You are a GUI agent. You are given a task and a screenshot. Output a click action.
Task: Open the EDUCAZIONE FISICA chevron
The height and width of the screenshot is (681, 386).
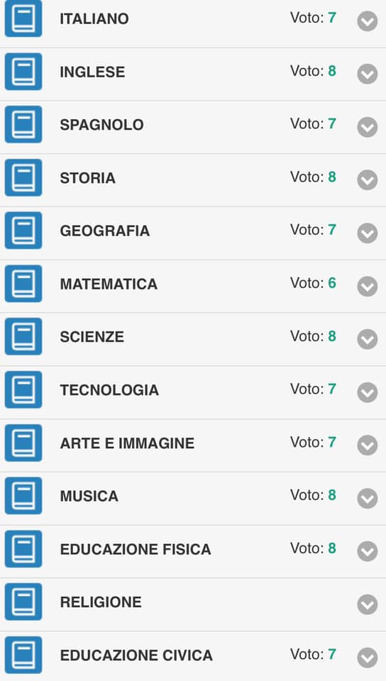(368, 551)
